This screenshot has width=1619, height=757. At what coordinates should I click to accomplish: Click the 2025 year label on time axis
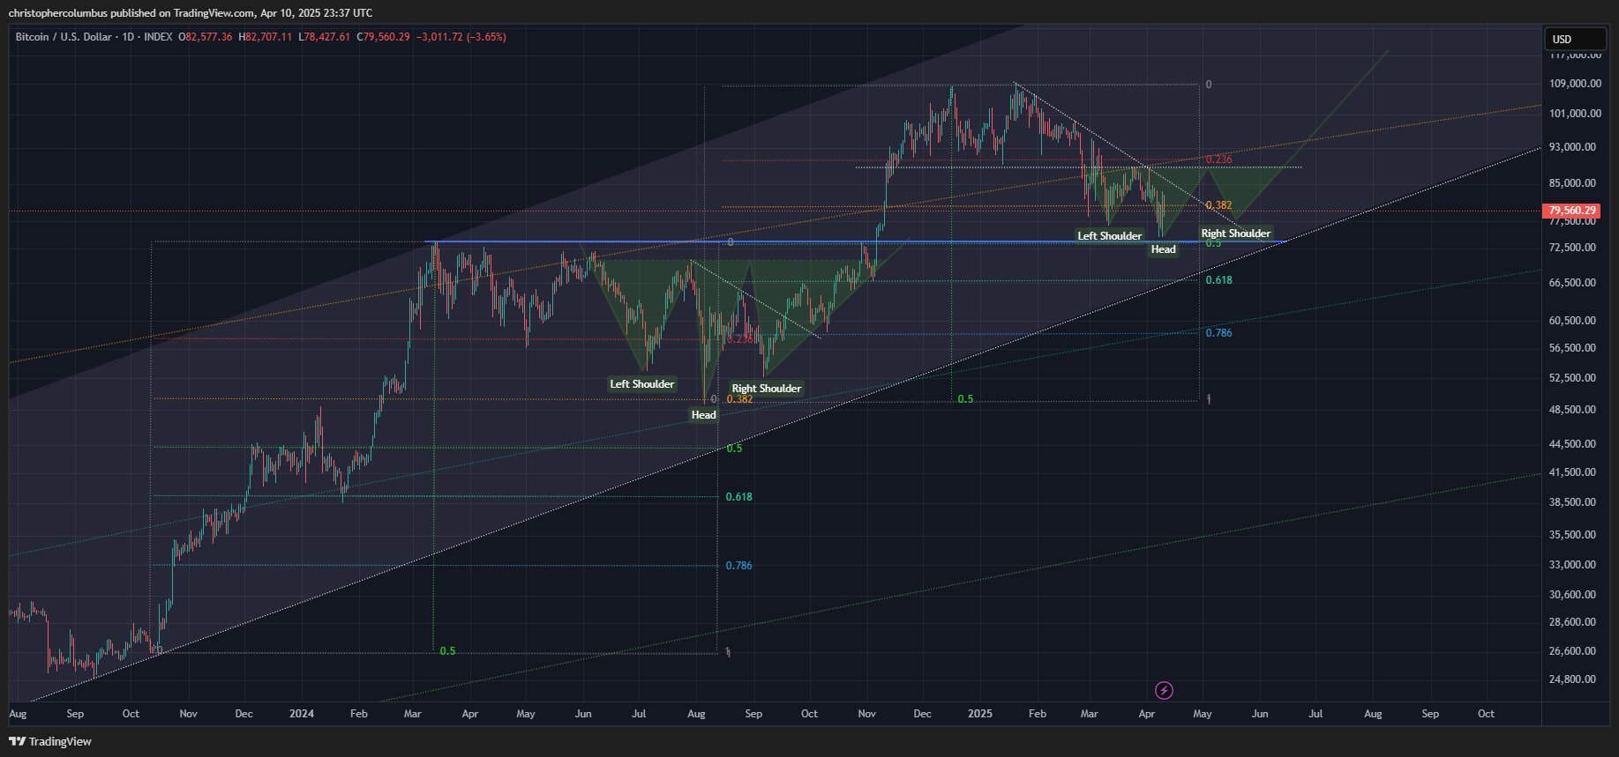981,714
